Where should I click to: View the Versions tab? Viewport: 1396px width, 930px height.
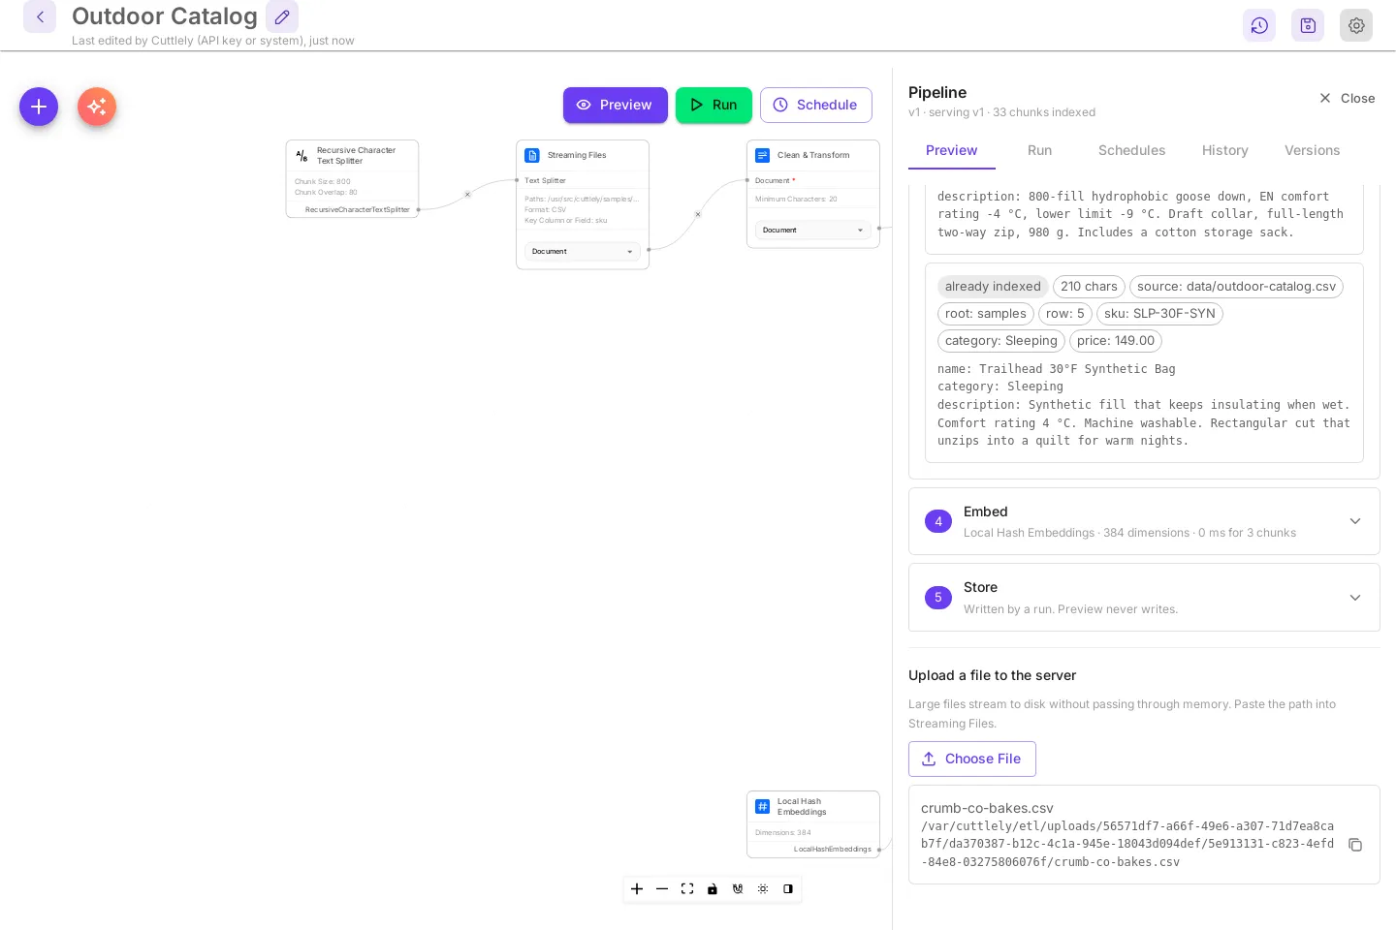pyautogui.click(x=1312, y=150)
